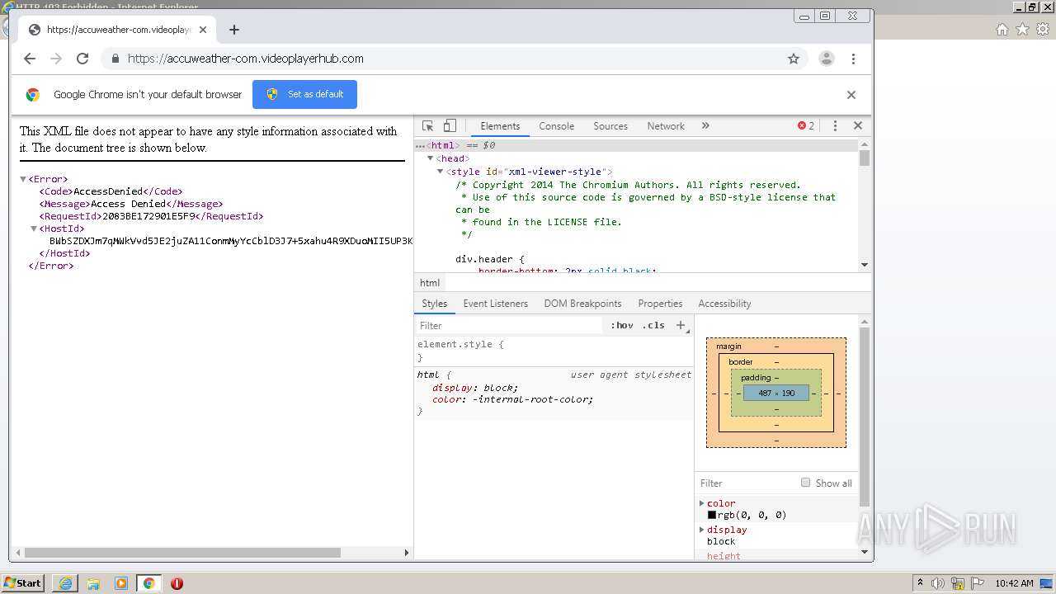Open the Console tab
The height and width of the screenshot is (594, 1056).
[x=556, y=126]
